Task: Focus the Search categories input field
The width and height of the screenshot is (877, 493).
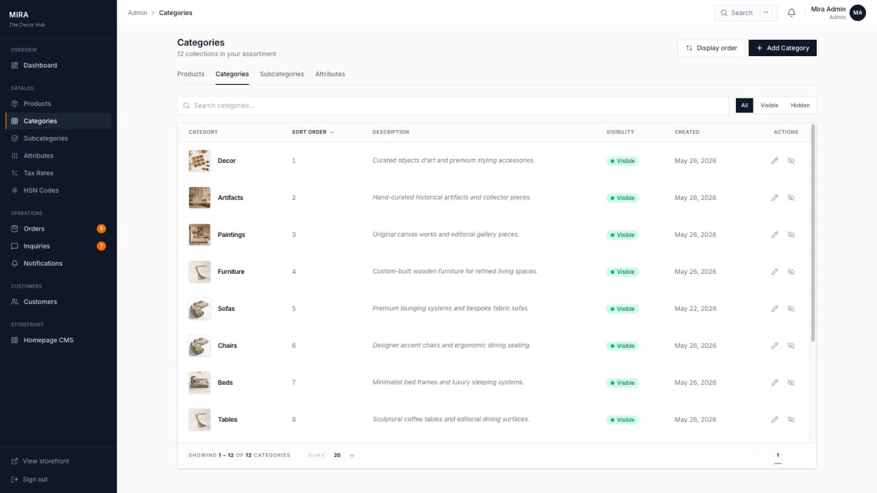Action: [x=453, y=105]
